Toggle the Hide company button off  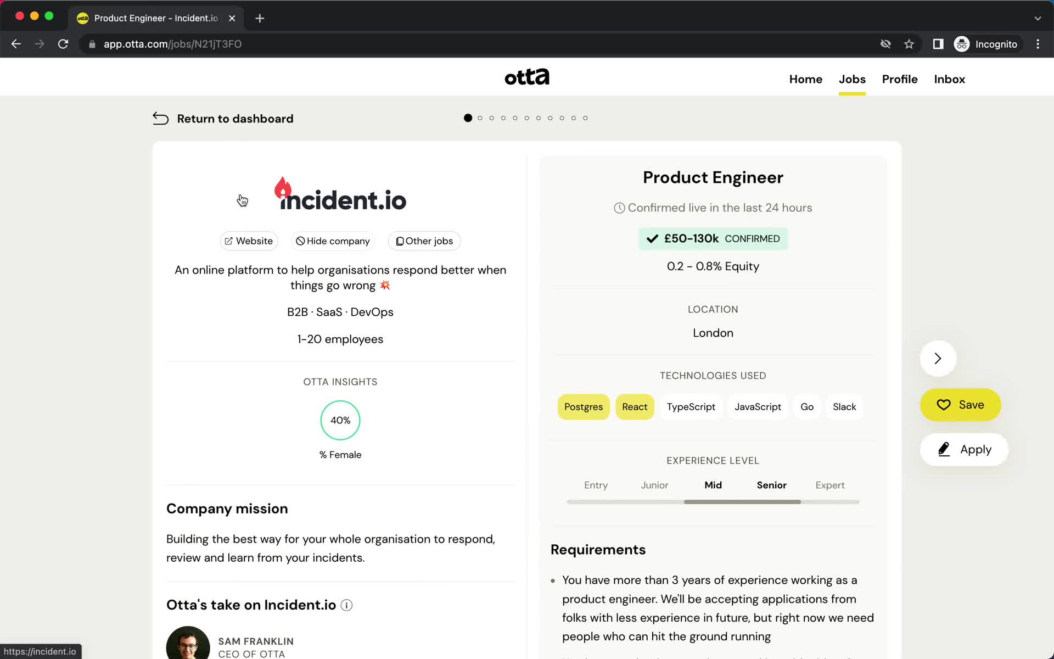coord(332,241)
